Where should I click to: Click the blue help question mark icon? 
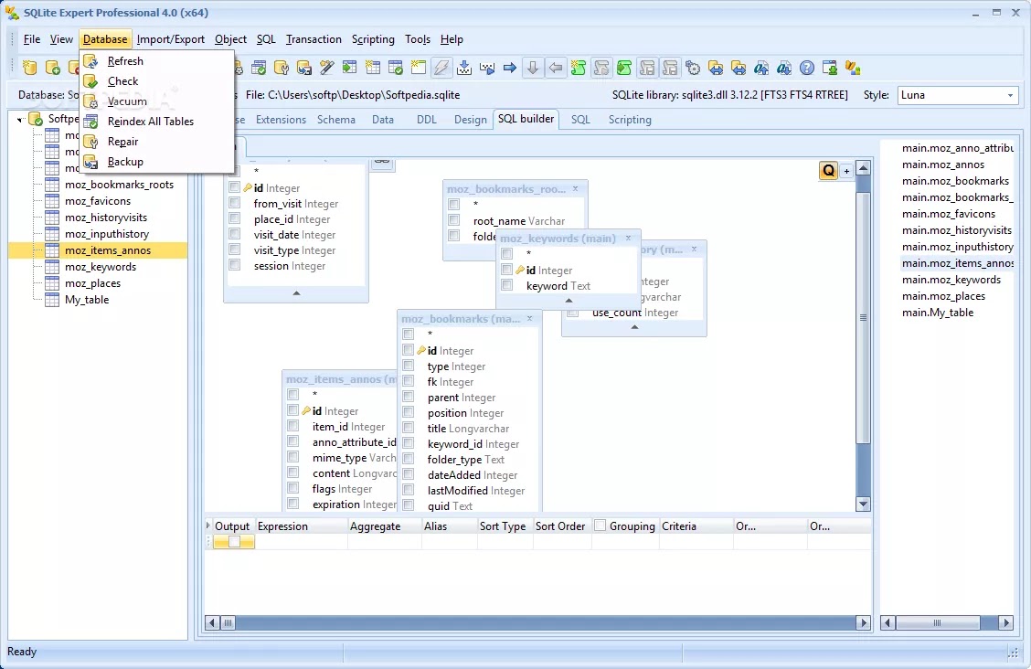[x=807, y=68]
